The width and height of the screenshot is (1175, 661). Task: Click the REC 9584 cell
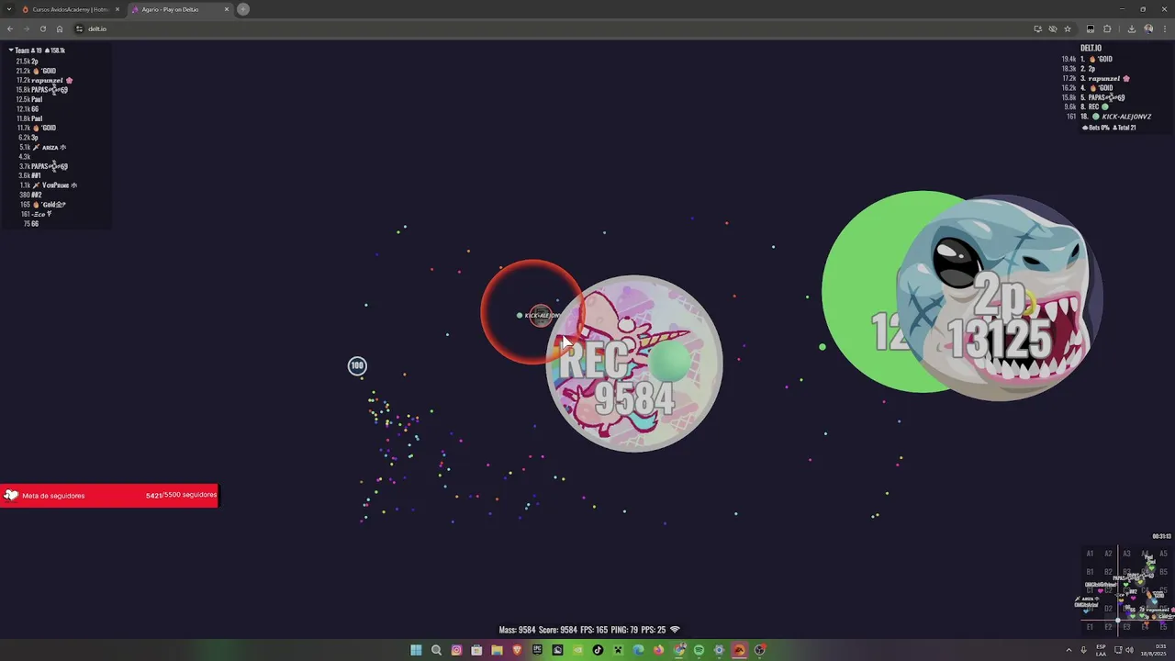(634, 364)
